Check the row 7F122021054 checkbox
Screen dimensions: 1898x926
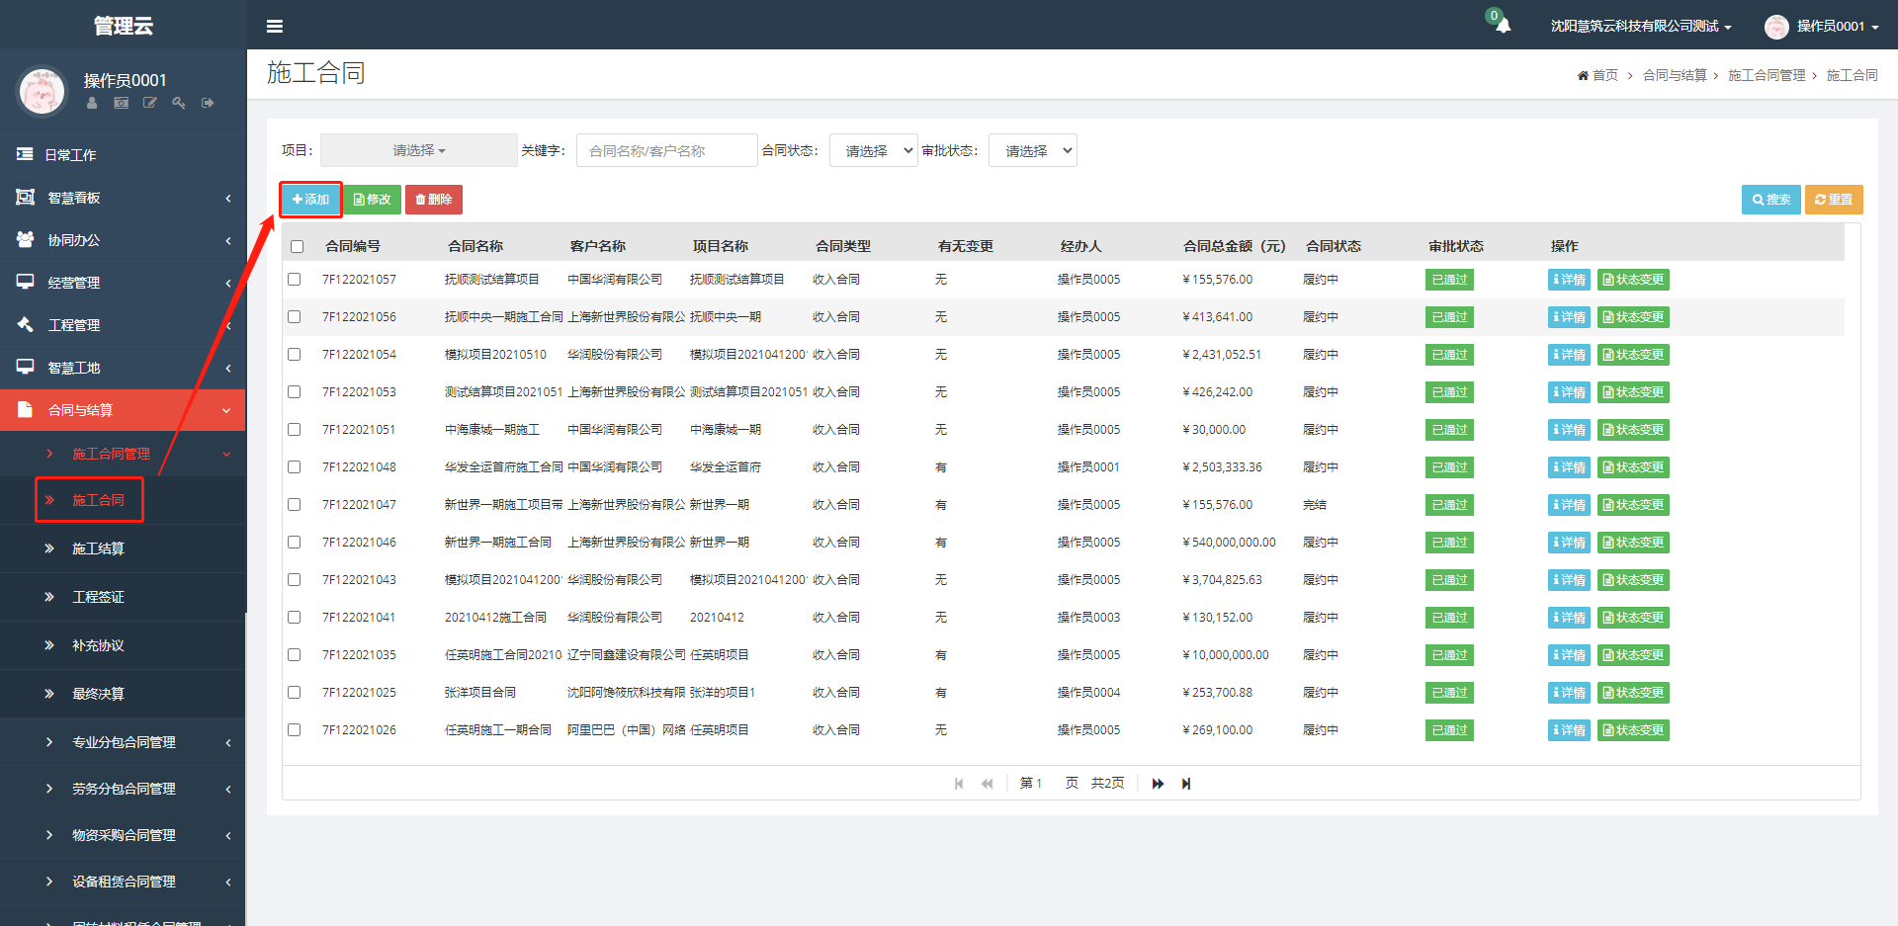point(295,355)
